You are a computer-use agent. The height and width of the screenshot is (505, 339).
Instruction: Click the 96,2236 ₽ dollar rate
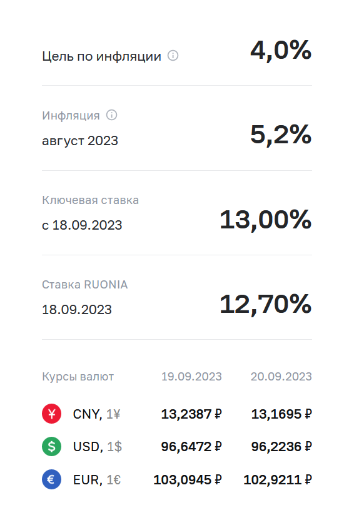tap(281, 447)
